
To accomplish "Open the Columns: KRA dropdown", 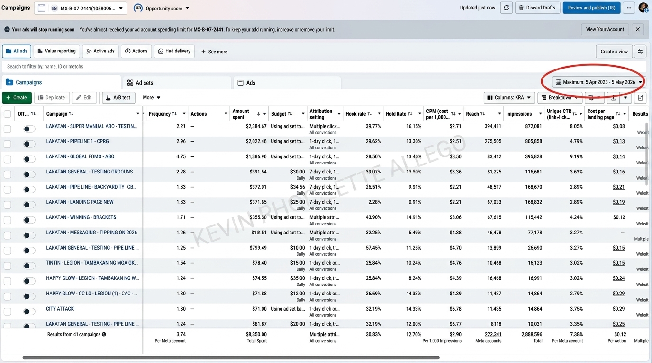I will 509,98.
